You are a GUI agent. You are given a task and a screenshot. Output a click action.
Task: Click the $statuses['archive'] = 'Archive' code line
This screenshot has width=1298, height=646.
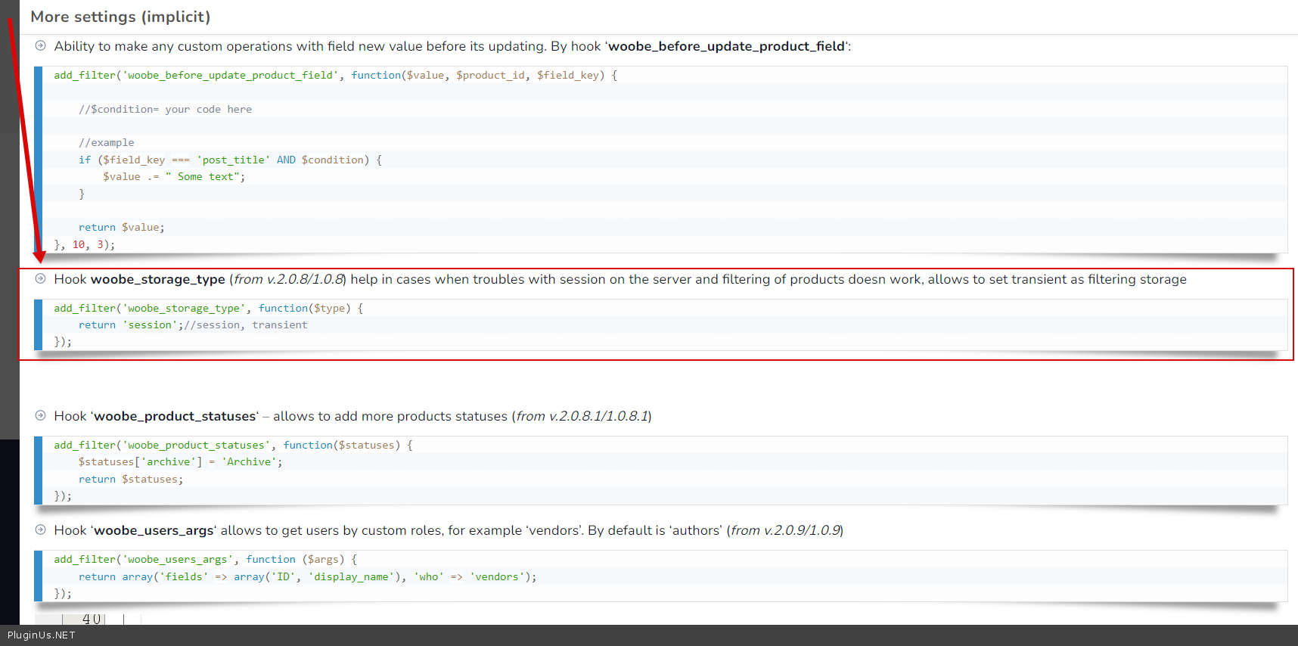(180, 461)
